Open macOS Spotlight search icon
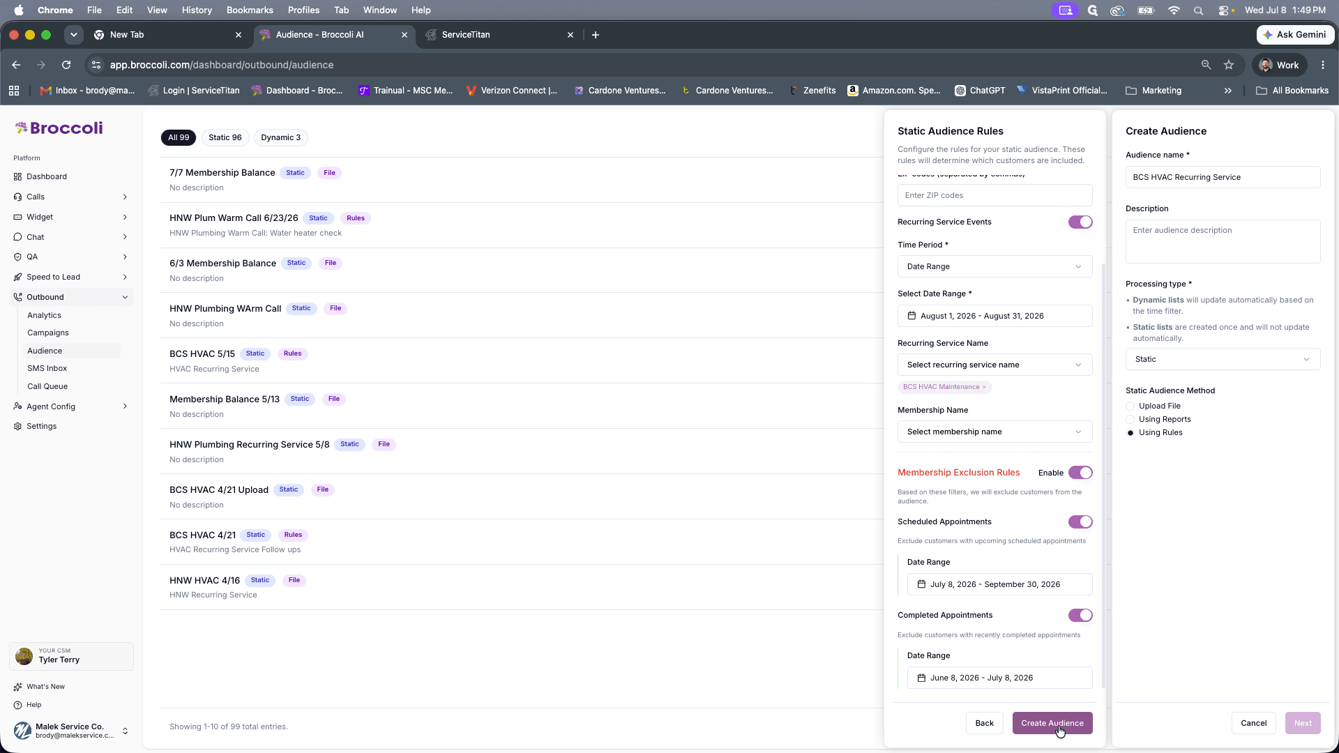1339x753 pixels. coord(1198,10)
